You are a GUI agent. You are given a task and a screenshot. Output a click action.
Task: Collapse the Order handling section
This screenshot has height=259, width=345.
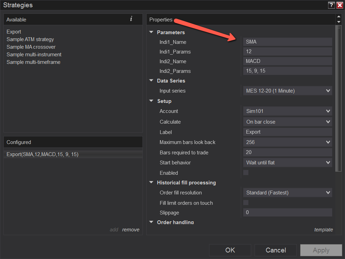point(151,222)
